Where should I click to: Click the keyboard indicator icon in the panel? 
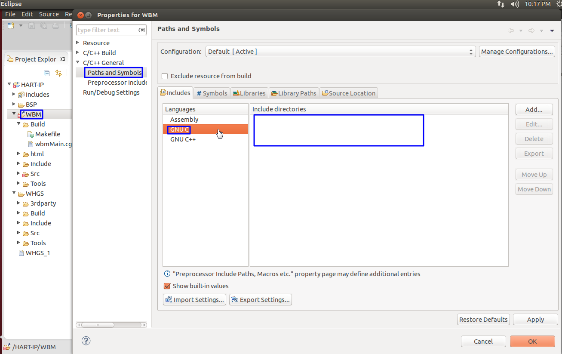coord(501,4)
